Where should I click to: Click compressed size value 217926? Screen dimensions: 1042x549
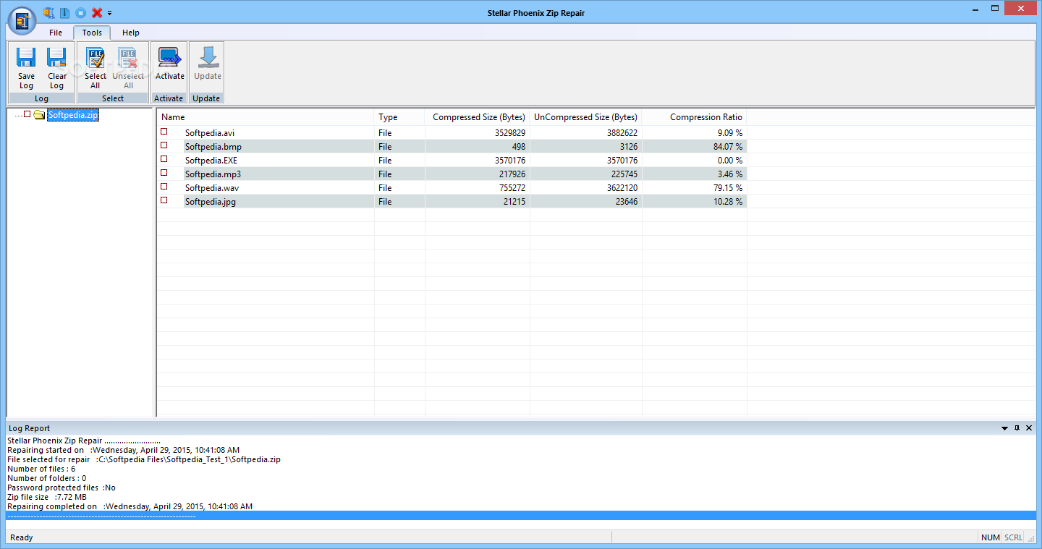pos(512,174)
